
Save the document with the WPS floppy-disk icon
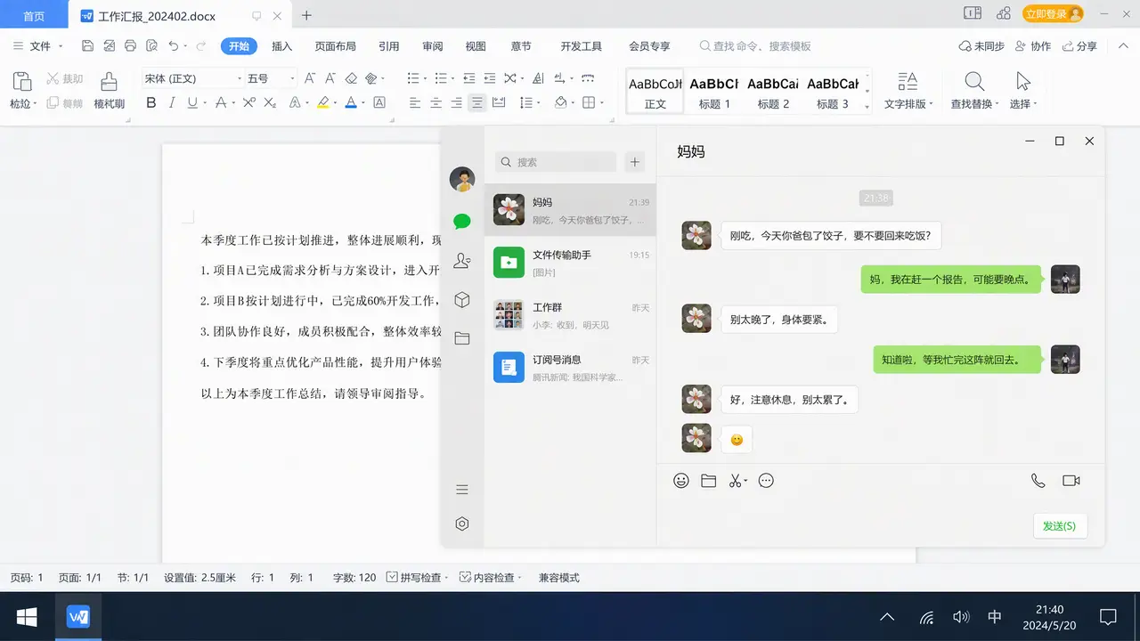87,46
